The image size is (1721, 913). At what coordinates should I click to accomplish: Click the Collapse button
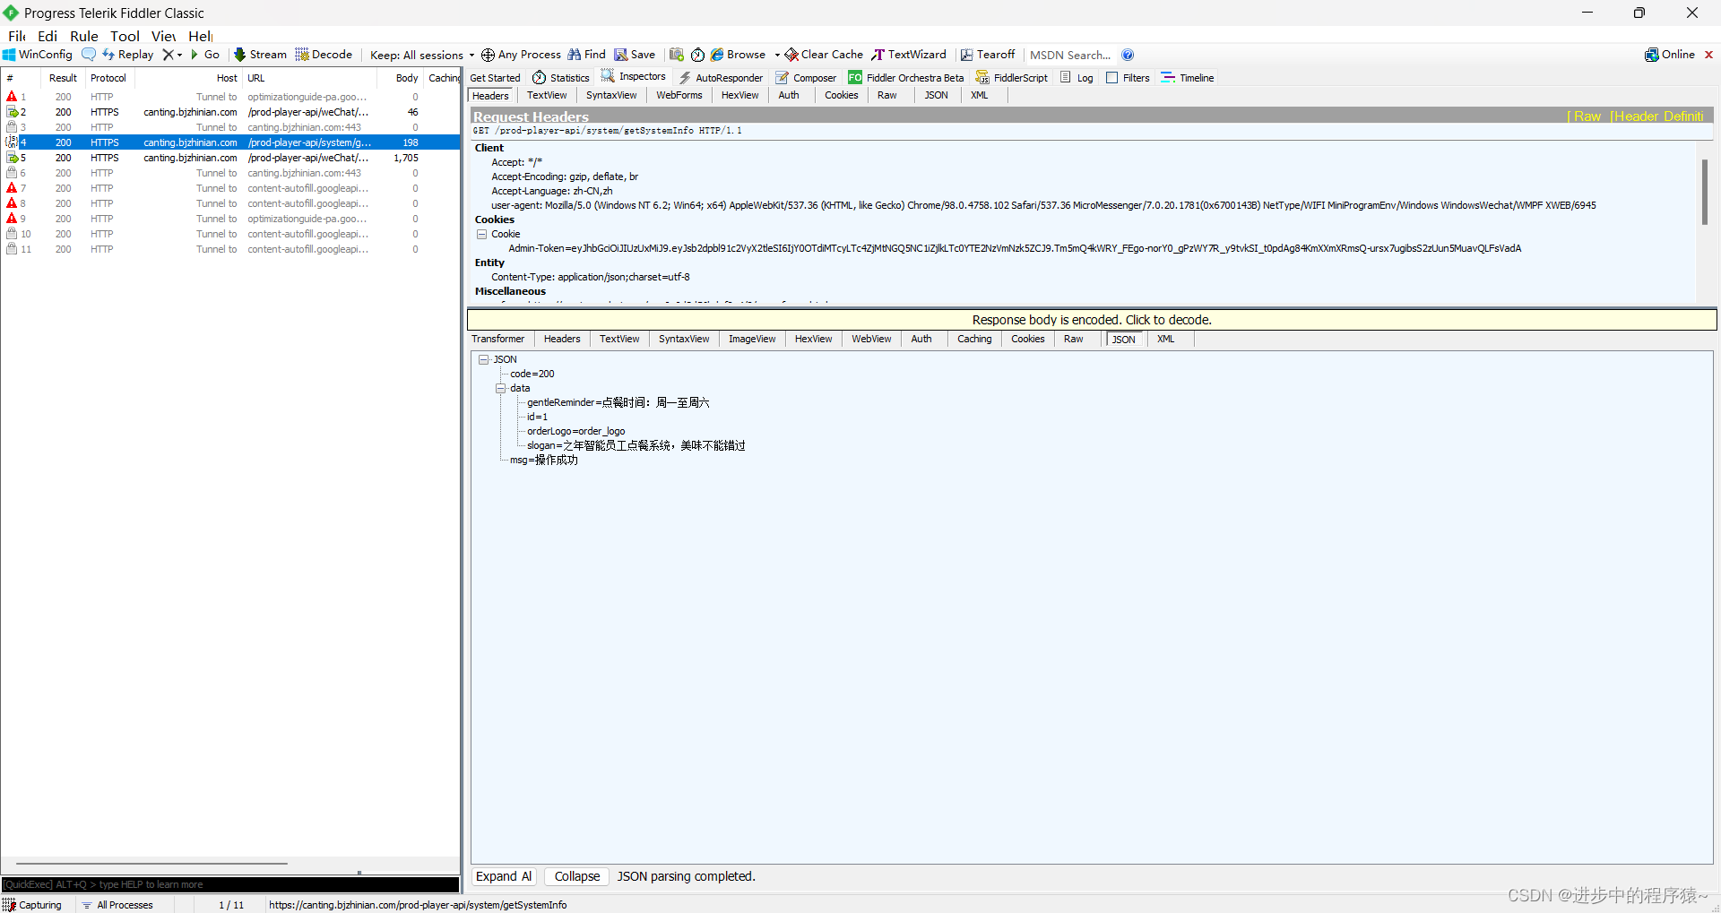click(x=577, y=876)
